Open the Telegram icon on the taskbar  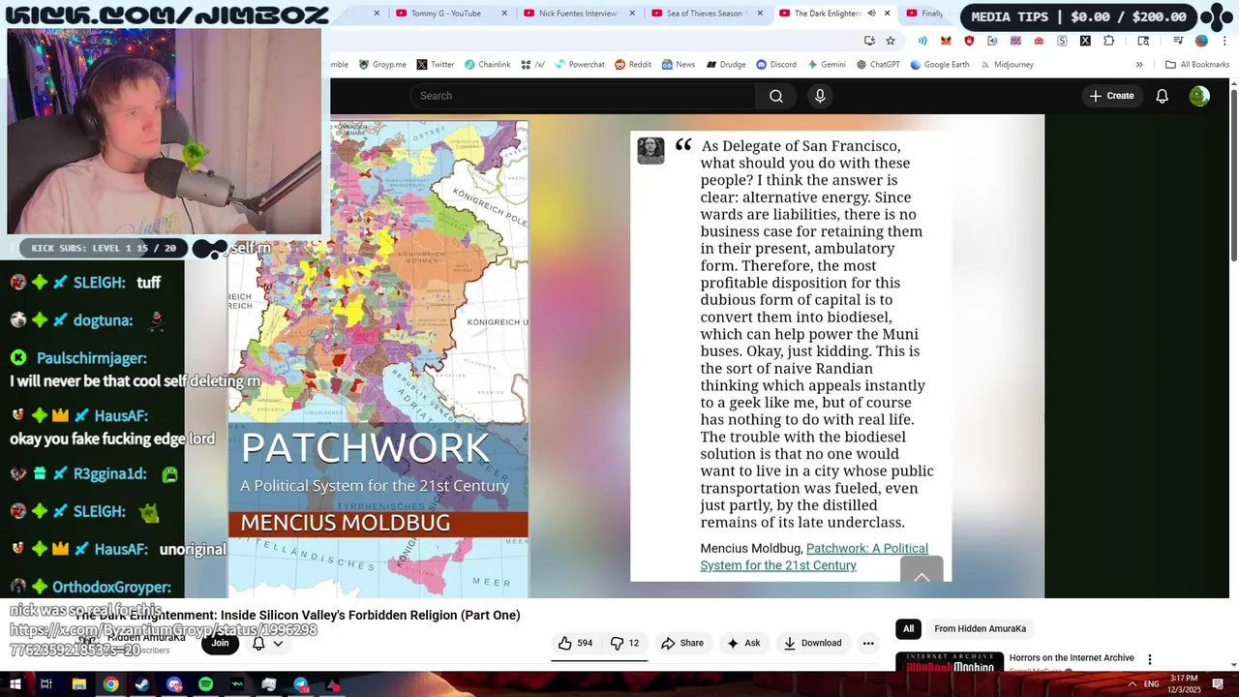pyautogui.click(x=301, y=684)
